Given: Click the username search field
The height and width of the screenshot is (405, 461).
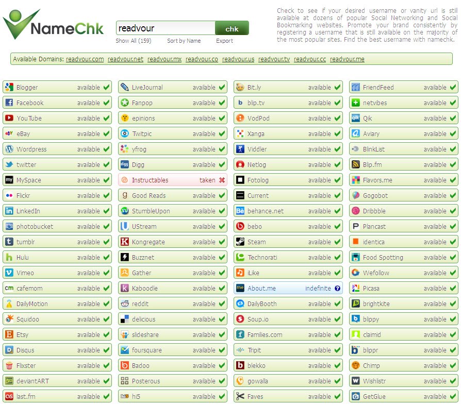Looking at the screenshot, I should pos(166,28).
